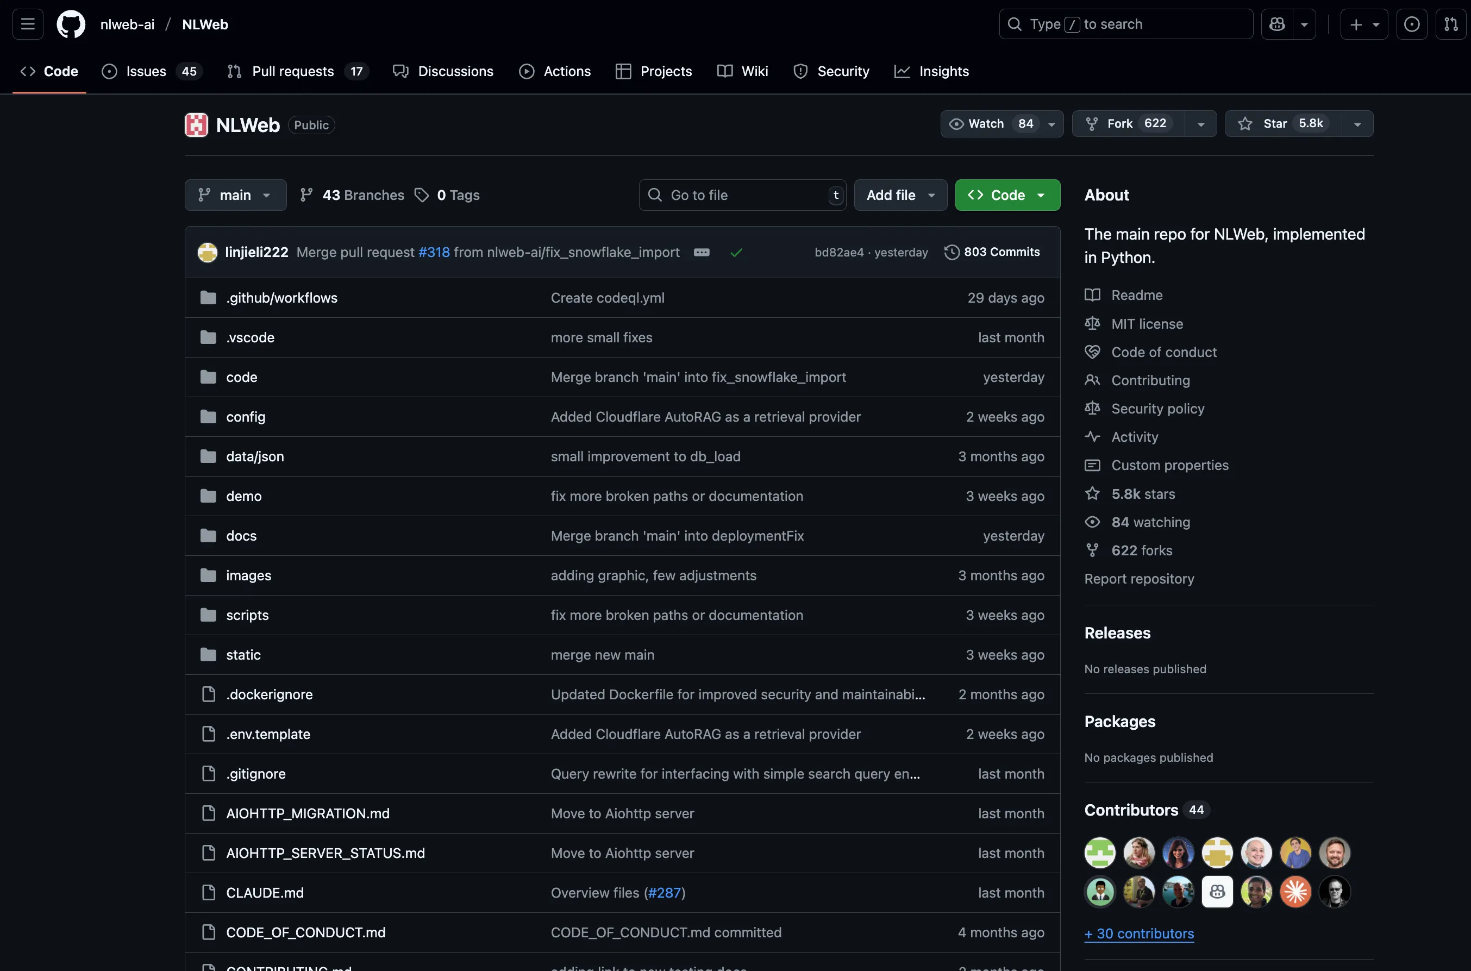Switch to the Code tab
This screenshot has height=971, width=1471.
49,71
